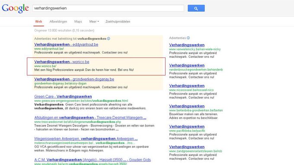The image size is (294, 165).
Task: Open side ad for pacifikbvba.be
Action: (x=187, y=127)
